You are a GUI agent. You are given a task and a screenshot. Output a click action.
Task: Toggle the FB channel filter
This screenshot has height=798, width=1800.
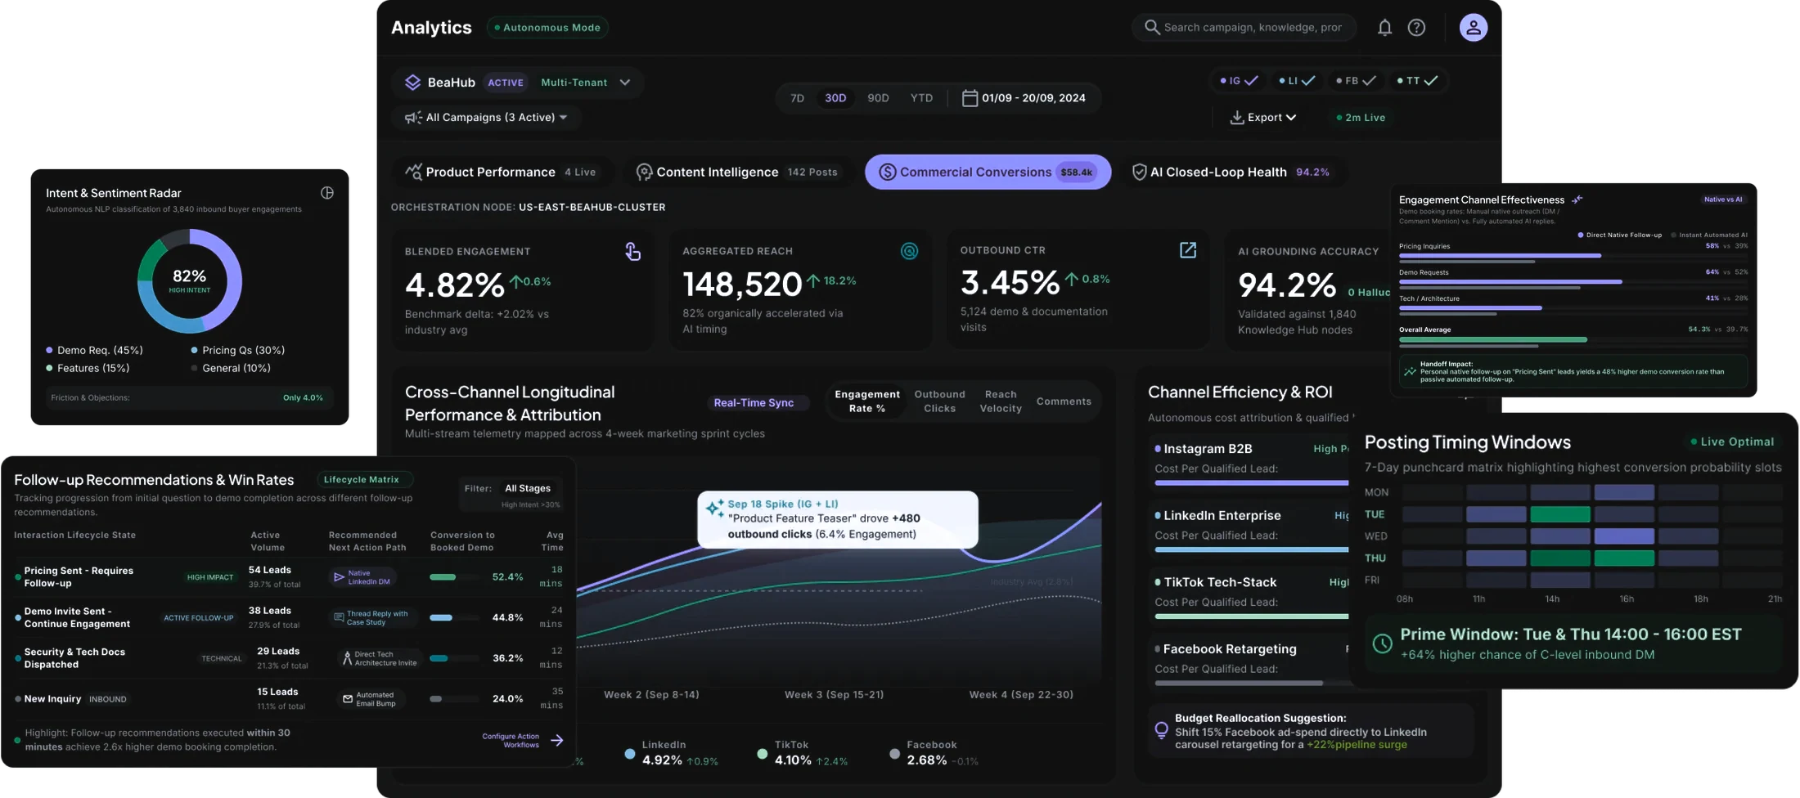1356,81
